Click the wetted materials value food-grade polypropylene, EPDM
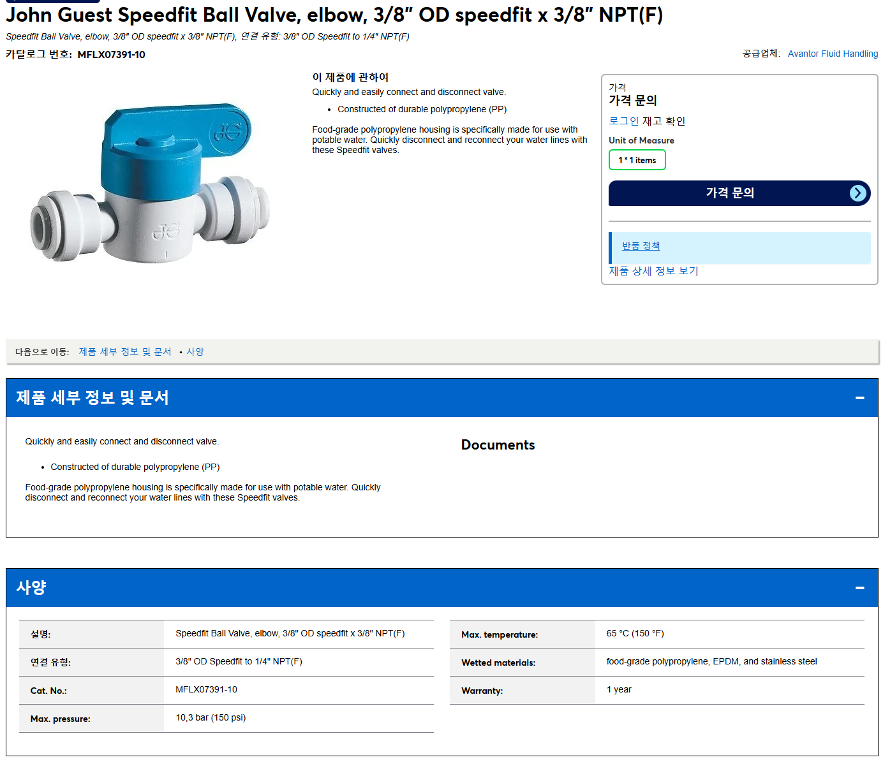The width and height of the screenshot is (883, 769). coord(712,662)
